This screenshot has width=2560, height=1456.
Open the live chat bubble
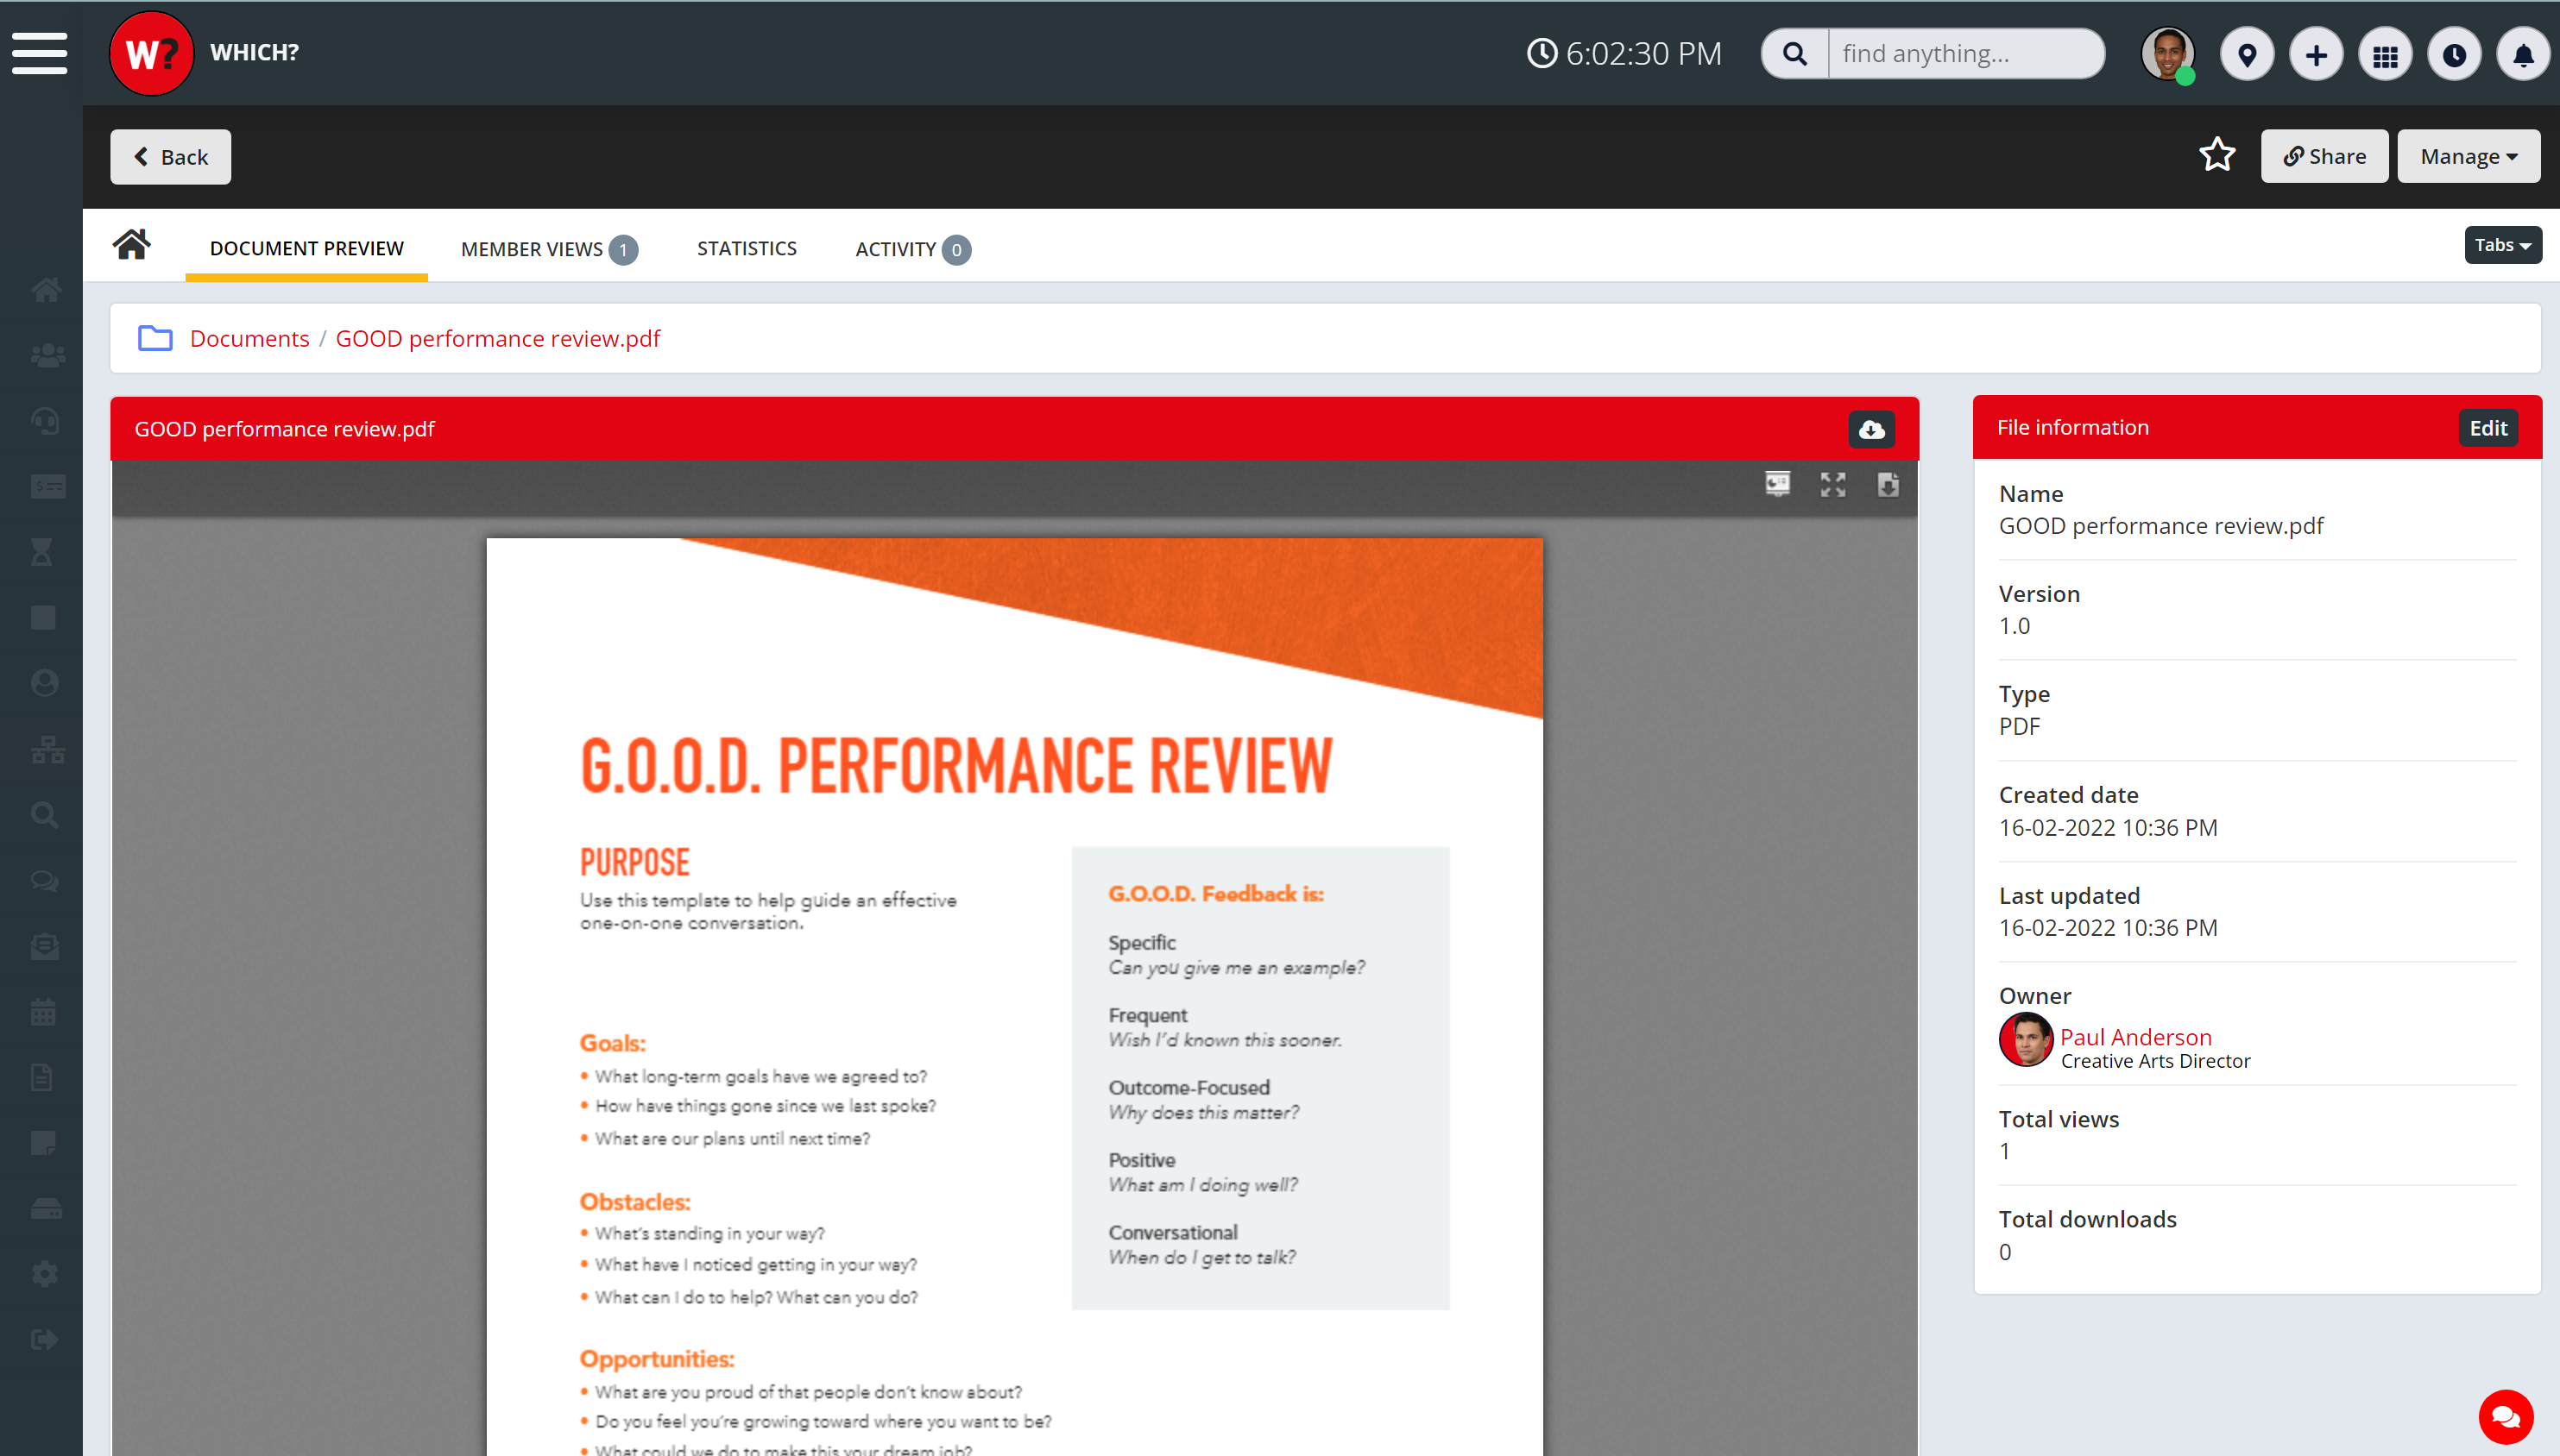point(2504,1416)
